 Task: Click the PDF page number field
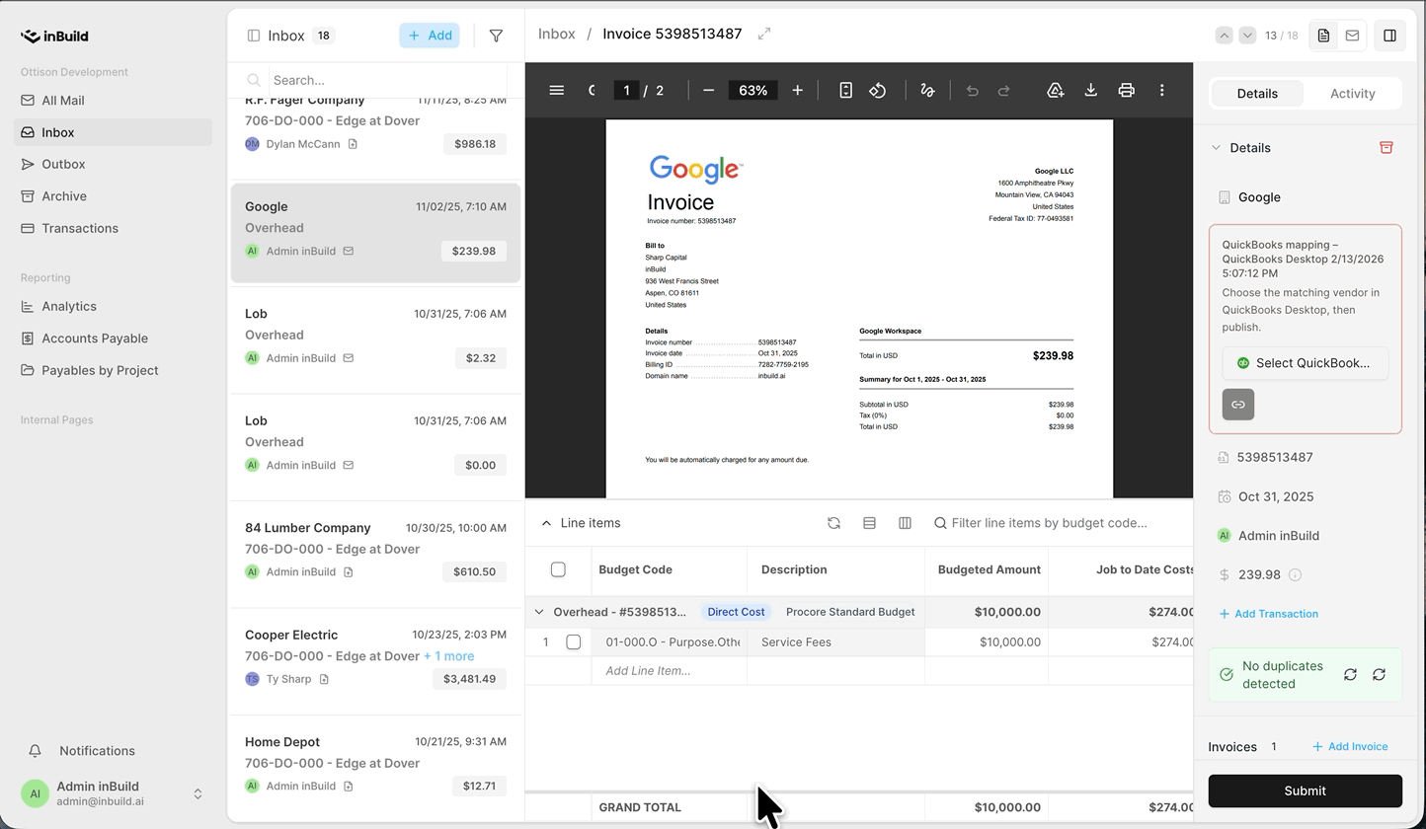click(626, 90)
